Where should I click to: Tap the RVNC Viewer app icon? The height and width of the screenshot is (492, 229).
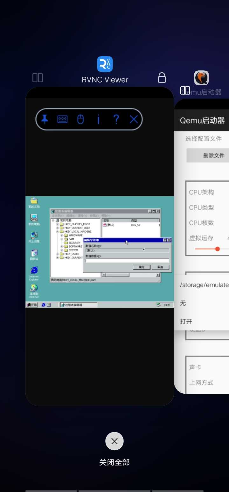(x=105, y=64)
